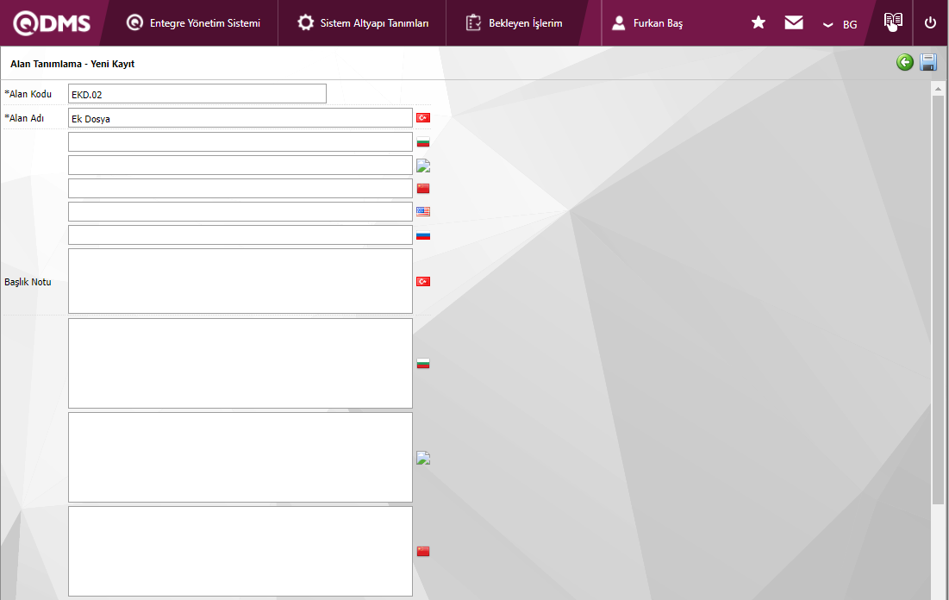This screenshot has width=949, height=600.
Task: Click Alan Adı Russian input field
Action: tap(240, 235)
